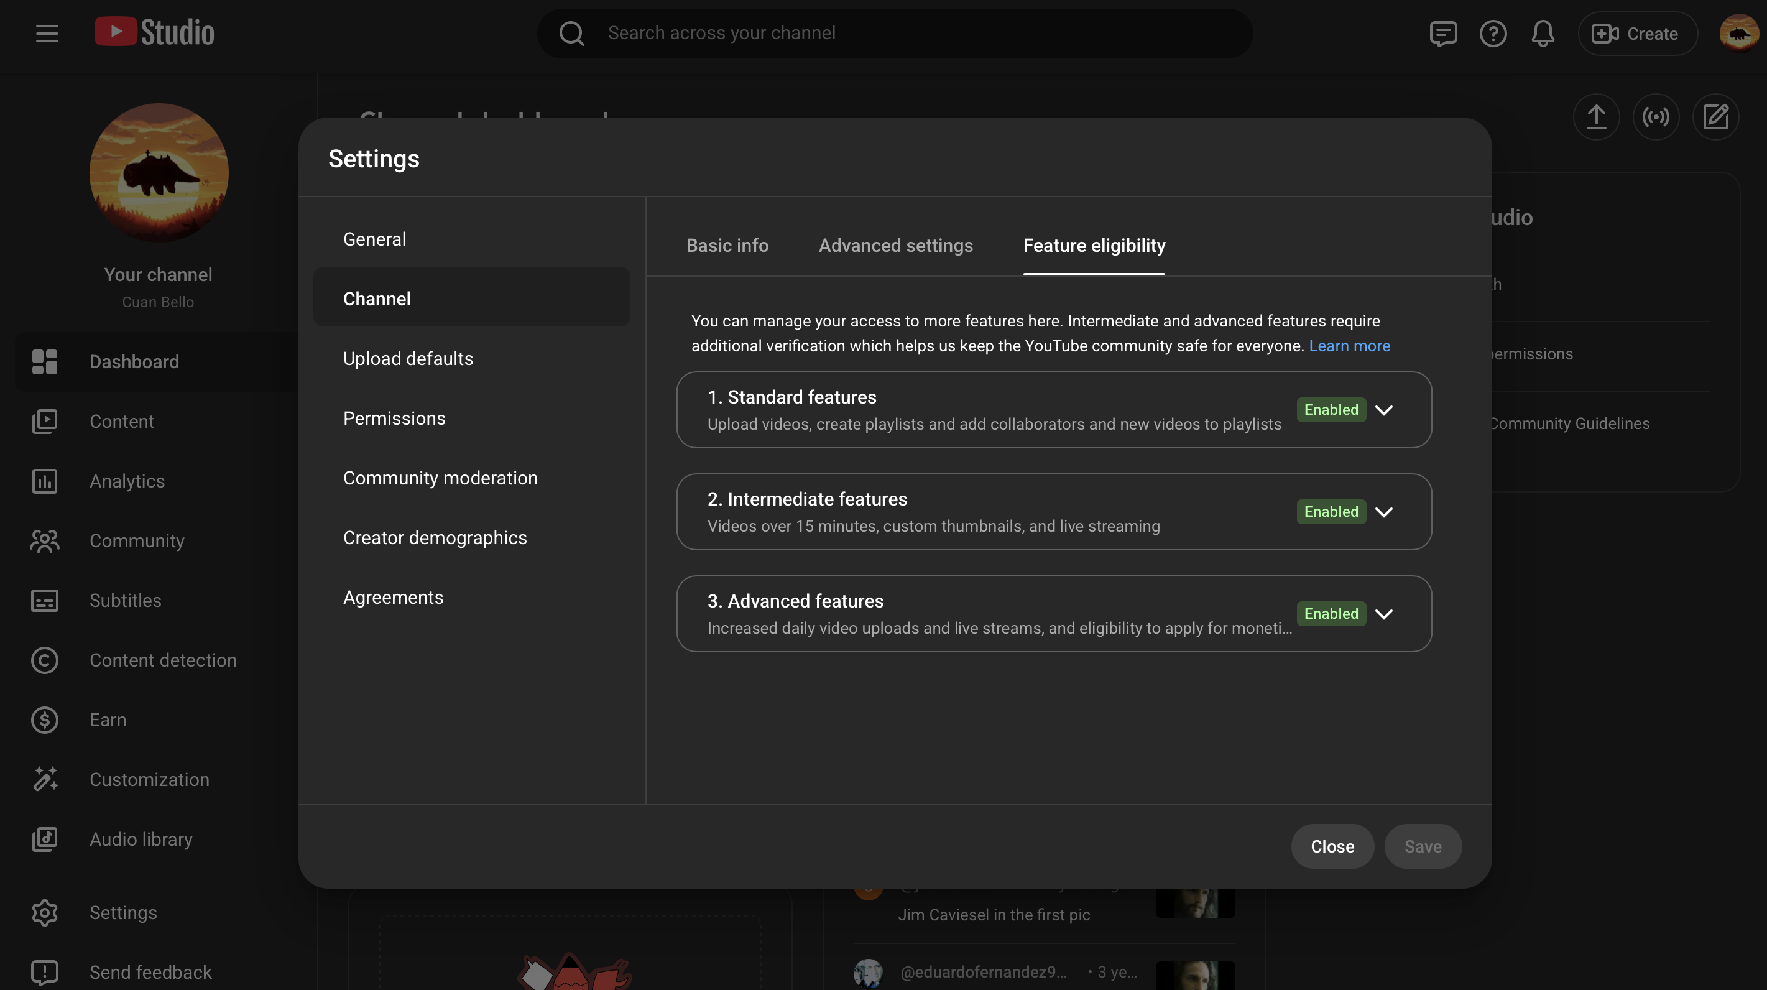Open the notifications bell icon

[1543, 34]
